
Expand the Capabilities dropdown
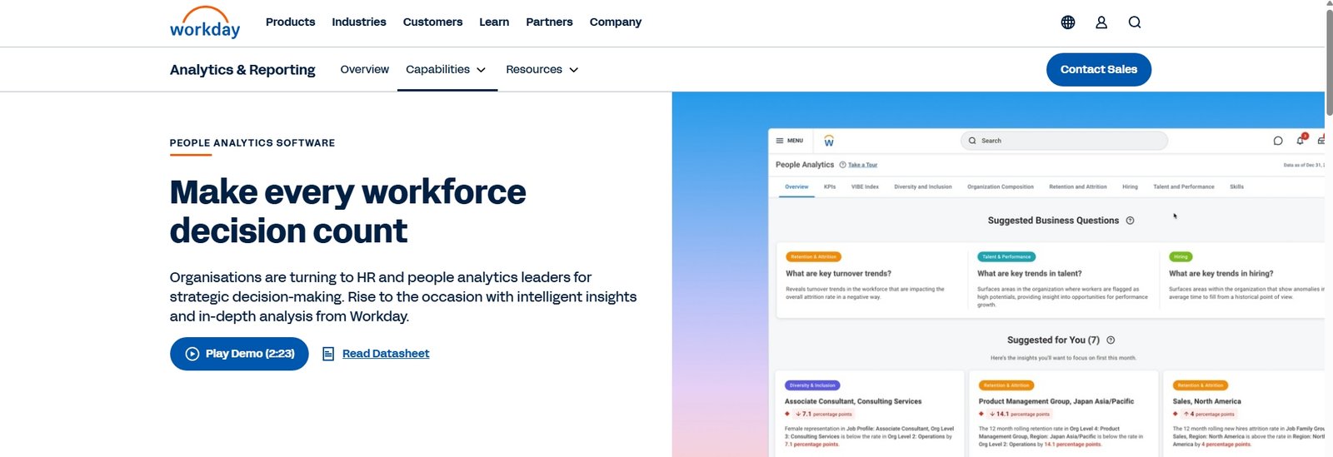click(x=446, y=69)
